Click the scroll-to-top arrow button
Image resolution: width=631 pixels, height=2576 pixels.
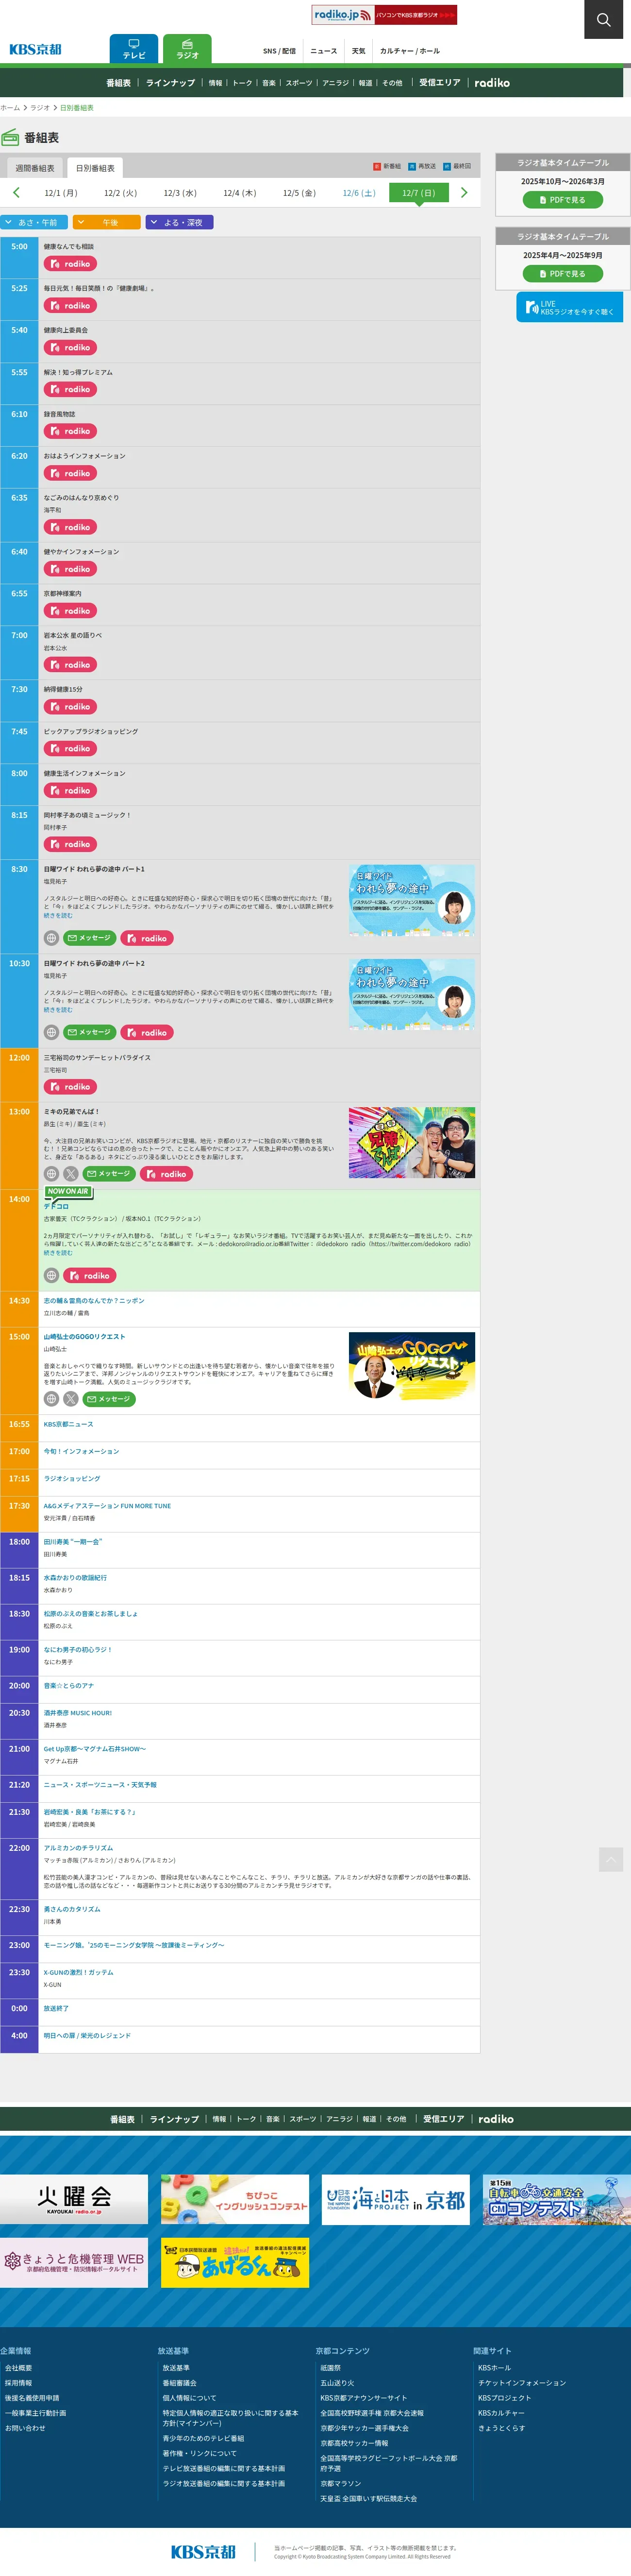pos(611,1859)
